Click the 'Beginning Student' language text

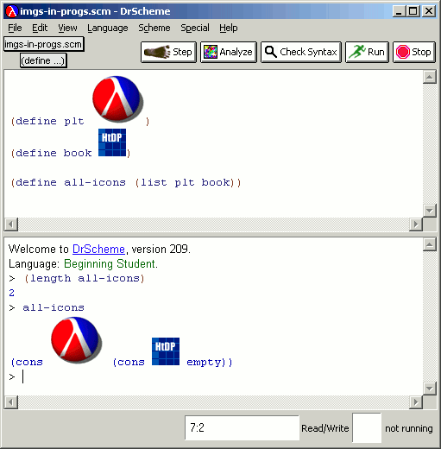click(110, 264)
